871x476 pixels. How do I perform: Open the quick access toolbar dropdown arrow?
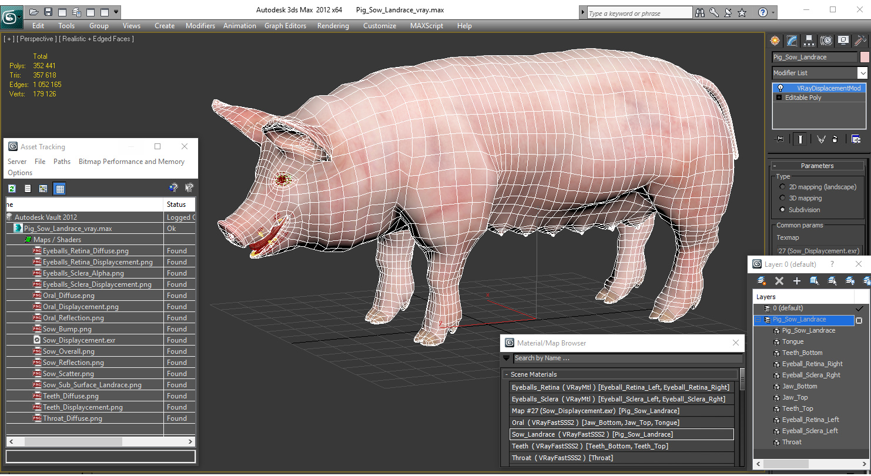click(116, 12)
